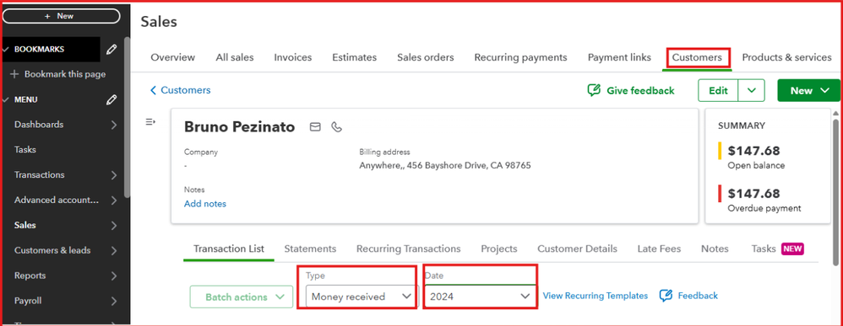Image resolution: width=843 pixels, height=326 pixels.
Task: Click the Feedback icon near View Recurring Templates
Action: (x=666, y=296)
